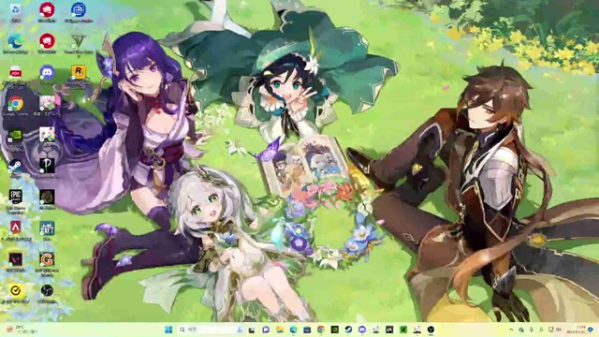Screen dimensions: 599x337
Task: Open the volume control in tray
Action: pos(560,330)
